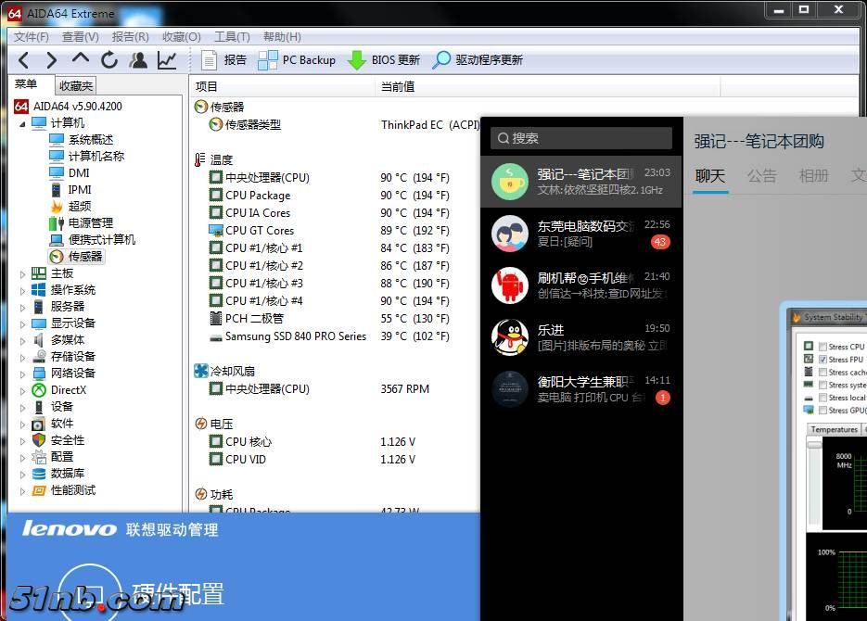Select IPMI in the tree

click(80, 189)
